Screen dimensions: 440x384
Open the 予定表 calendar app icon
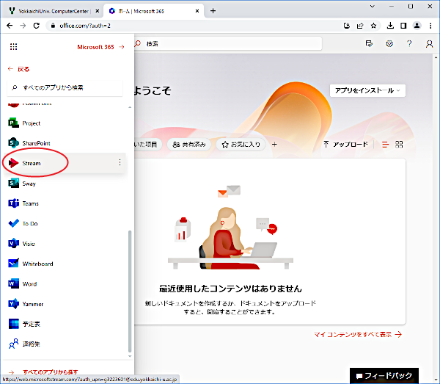click(13, 324)
